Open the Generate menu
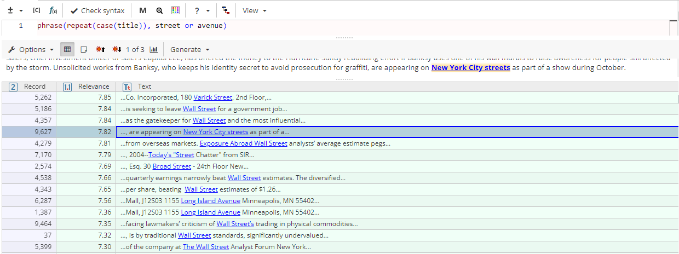 [190, 49]
